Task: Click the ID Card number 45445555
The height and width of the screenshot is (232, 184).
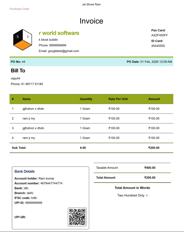Action: click(158, 46)
